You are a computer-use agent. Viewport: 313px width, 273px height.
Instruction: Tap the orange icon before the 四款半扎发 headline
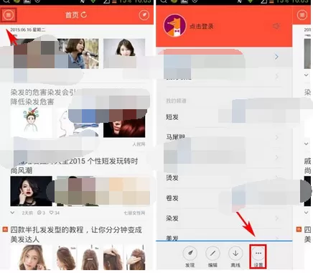coord(5,229)
